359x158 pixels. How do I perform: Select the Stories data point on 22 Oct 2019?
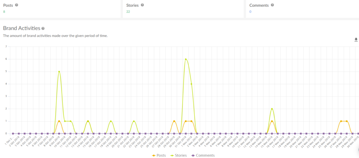point(134,121)
